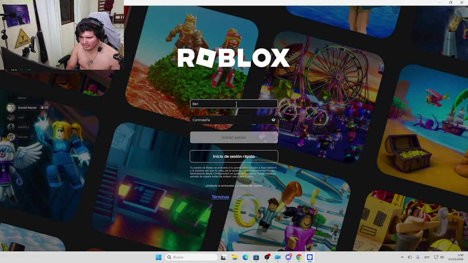Minimize the Roblox window
Image resolution: width=468 pixels, height=263 pixels.
(x=440, y=3)
